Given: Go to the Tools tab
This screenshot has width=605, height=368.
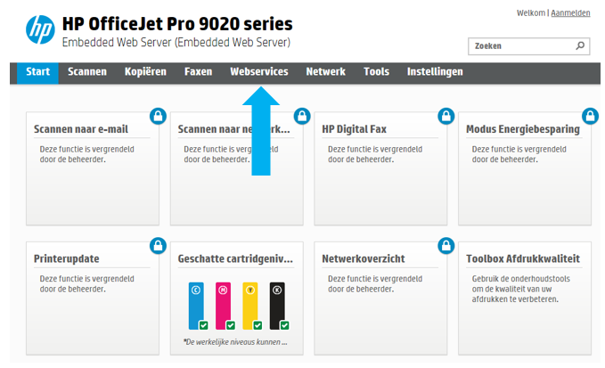Looking at the screenshot, I should [x=376, y=72].
